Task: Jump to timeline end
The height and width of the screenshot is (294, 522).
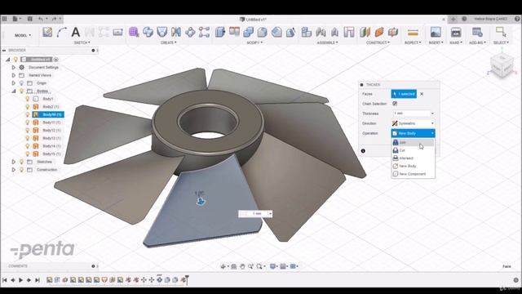Action: coord(38,280)
